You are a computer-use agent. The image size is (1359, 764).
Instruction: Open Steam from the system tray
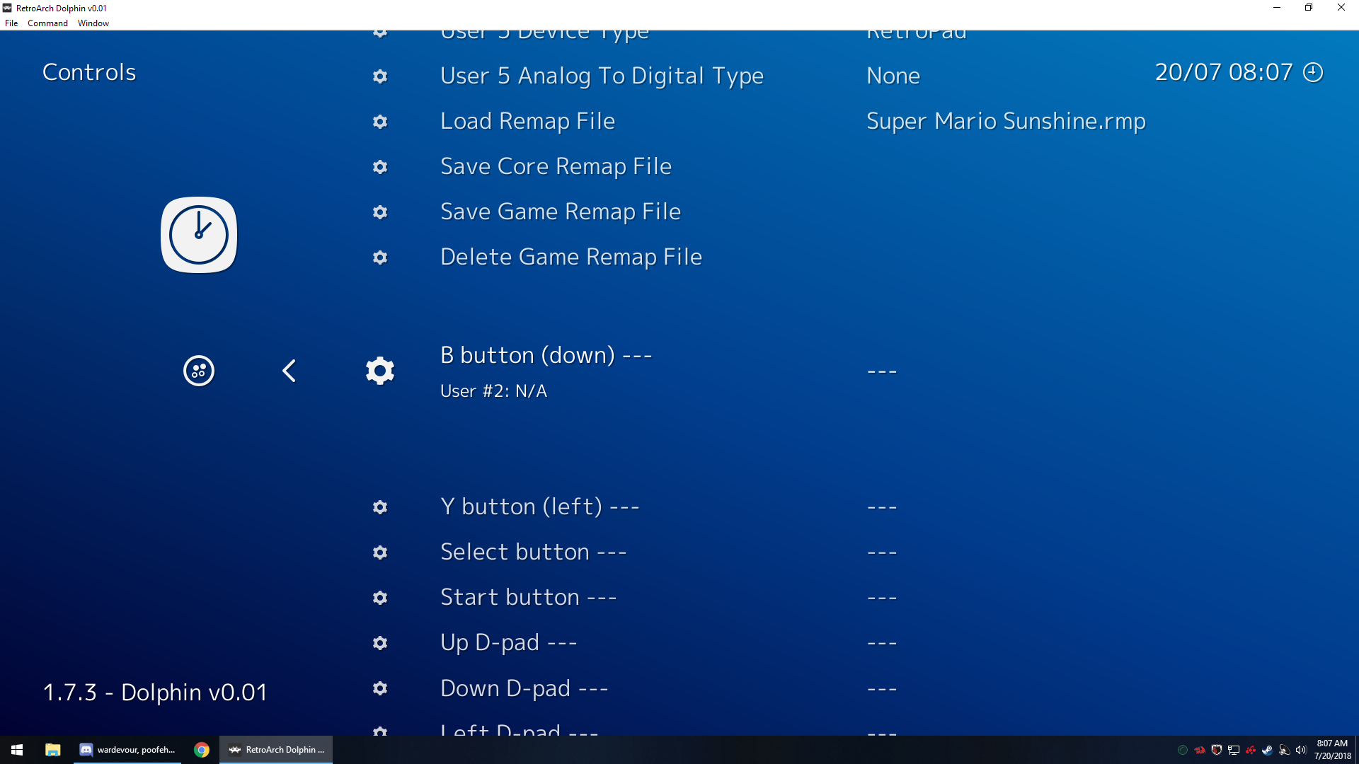tap(1267, 750)
